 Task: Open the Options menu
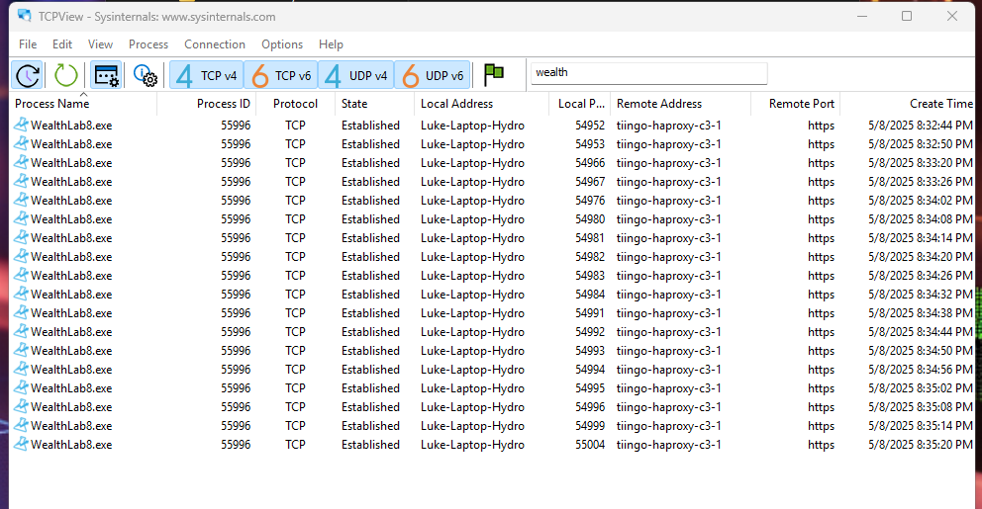point(282,44)
